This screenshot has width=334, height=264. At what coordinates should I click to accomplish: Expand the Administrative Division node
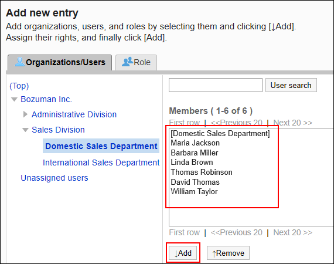[x=25, y=114]
